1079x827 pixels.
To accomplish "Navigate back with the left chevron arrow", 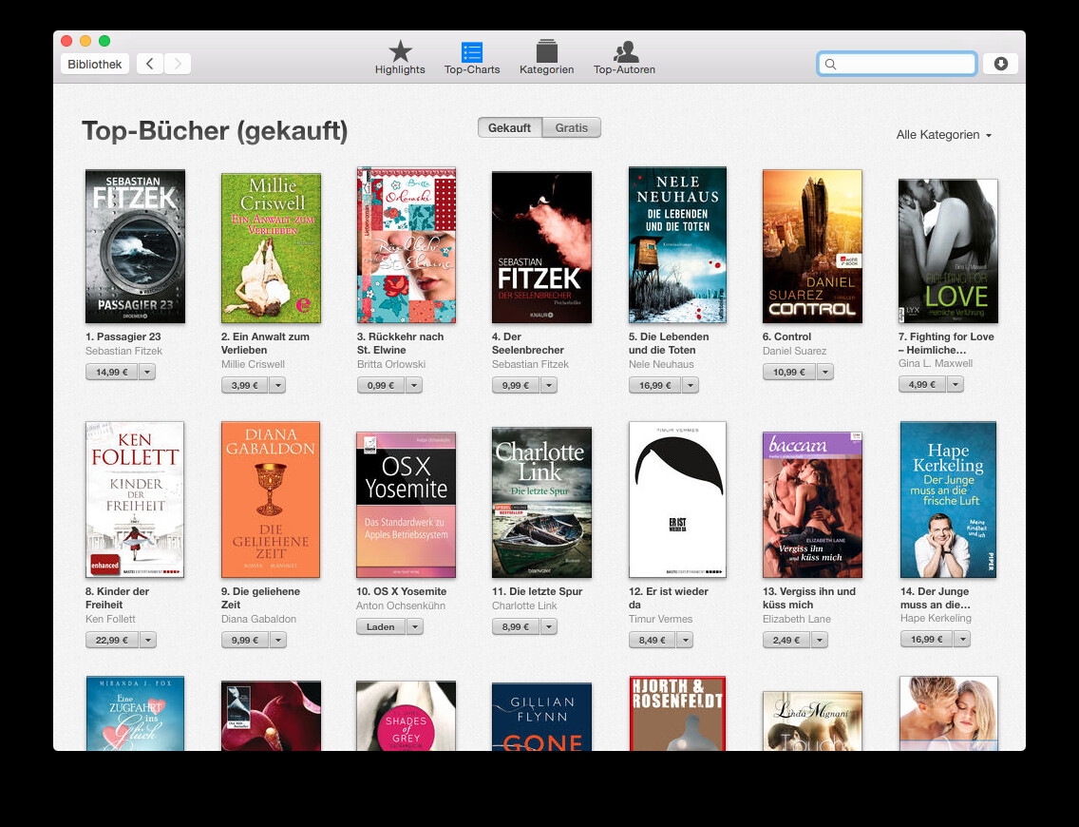I will click(149, 63).
